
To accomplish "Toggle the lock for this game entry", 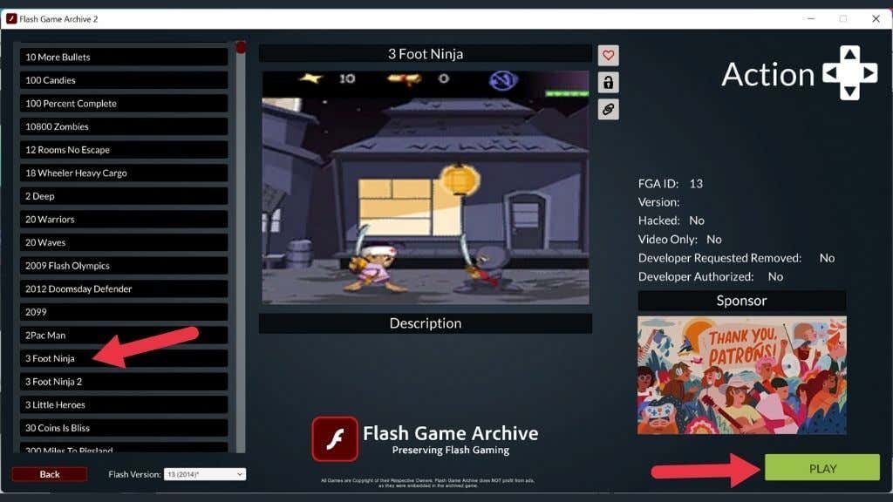I will pyautogui.click(x=609, y=82).
